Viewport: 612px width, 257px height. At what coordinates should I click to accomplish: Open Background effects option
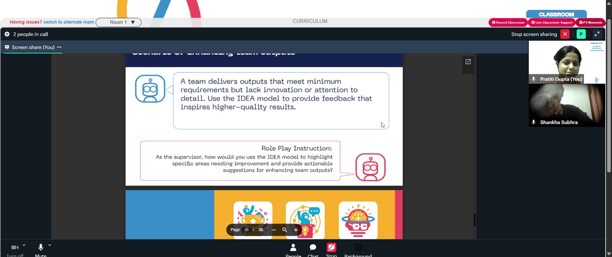point(358,250)
